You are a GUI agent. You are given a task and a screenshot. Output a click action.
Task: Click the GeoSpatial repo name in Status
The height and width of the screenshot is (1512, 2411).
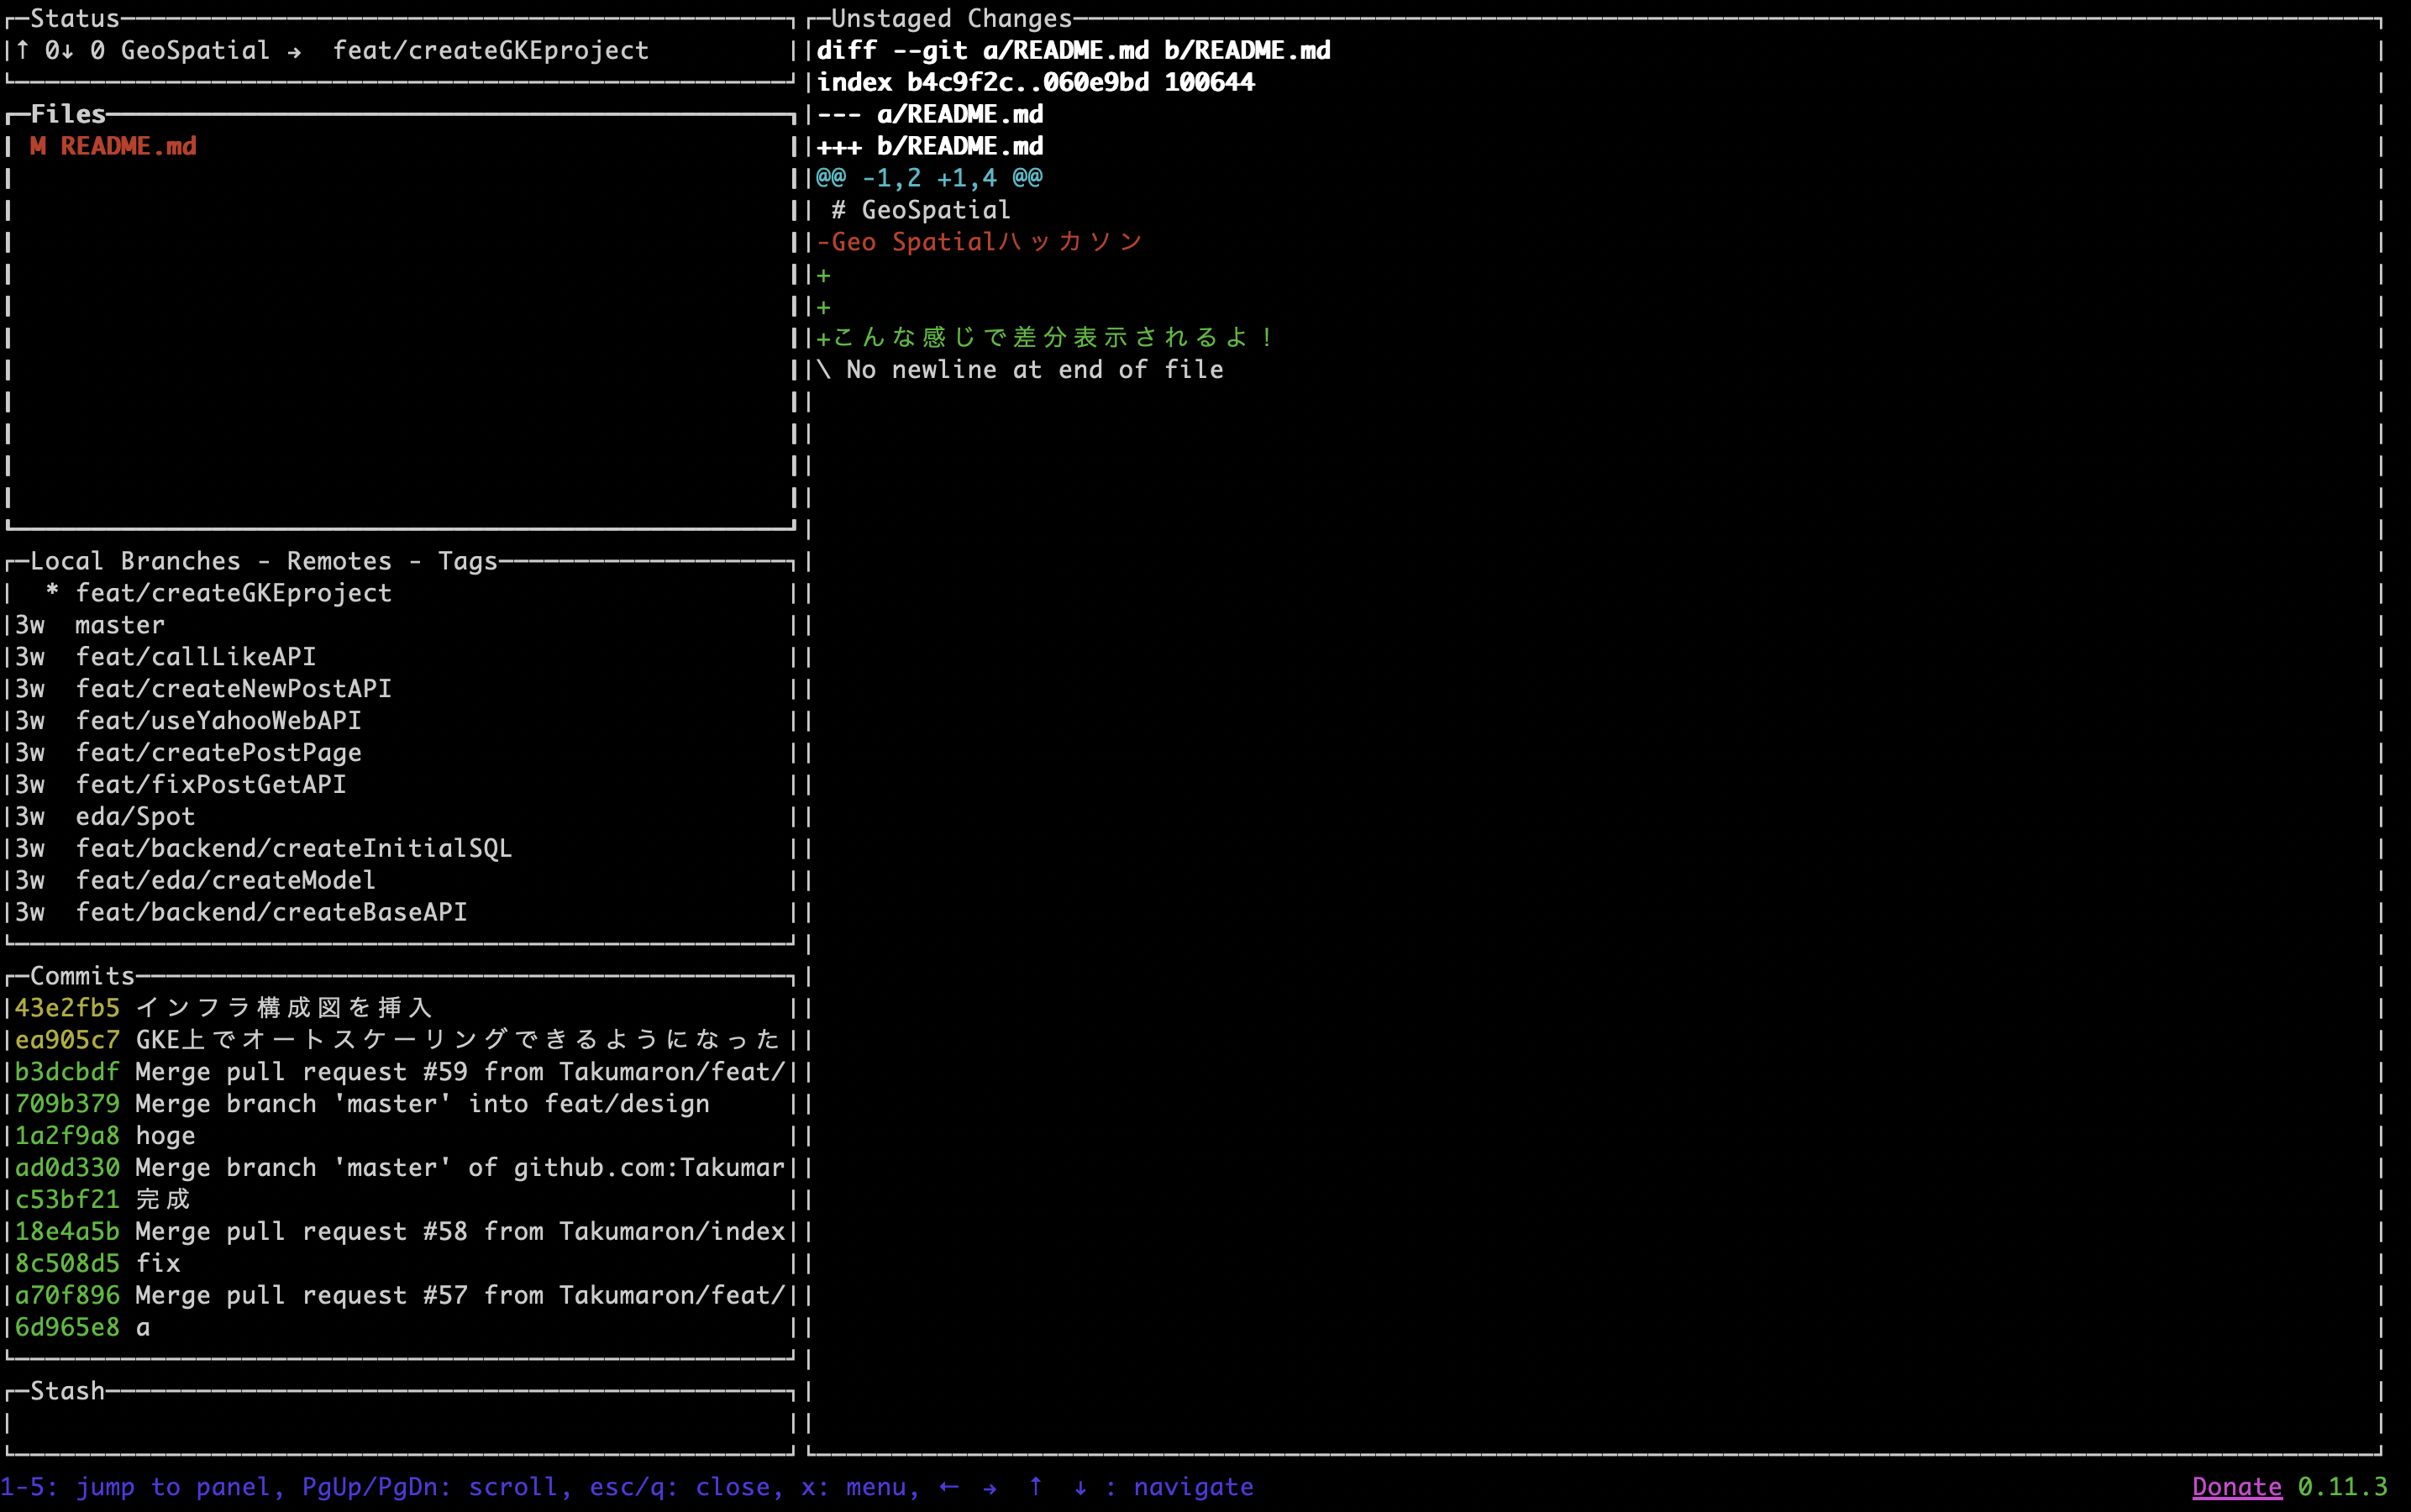point(195,50)
